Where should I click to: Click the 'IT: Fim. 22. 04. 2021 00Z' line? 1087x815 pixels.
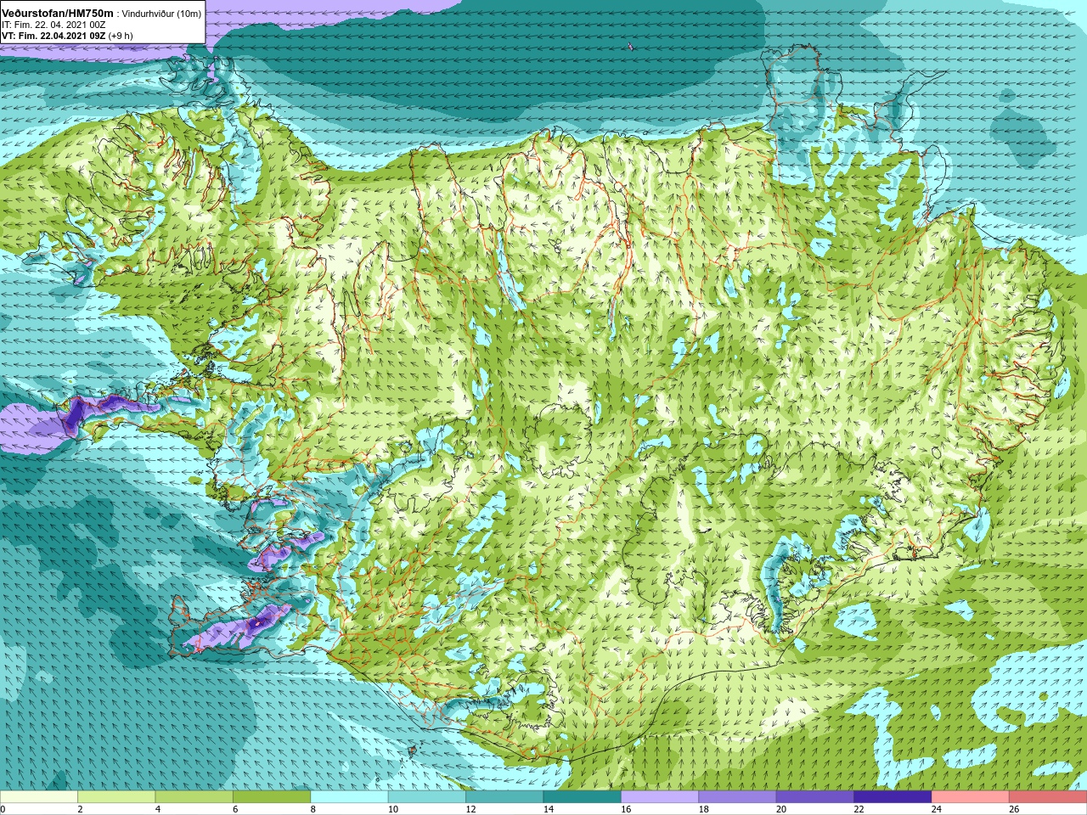tap(54, 25)
